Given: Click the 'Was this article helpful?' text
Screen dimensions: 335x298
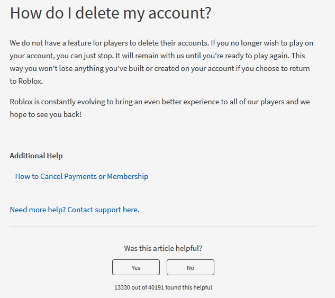Looking at the screenshot, I should coord(163,248).
